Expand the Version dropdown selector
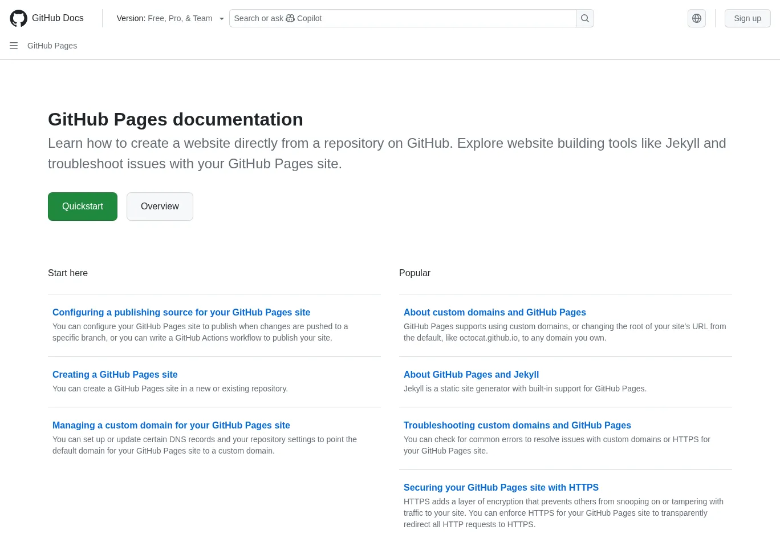 tap(169, 18)
